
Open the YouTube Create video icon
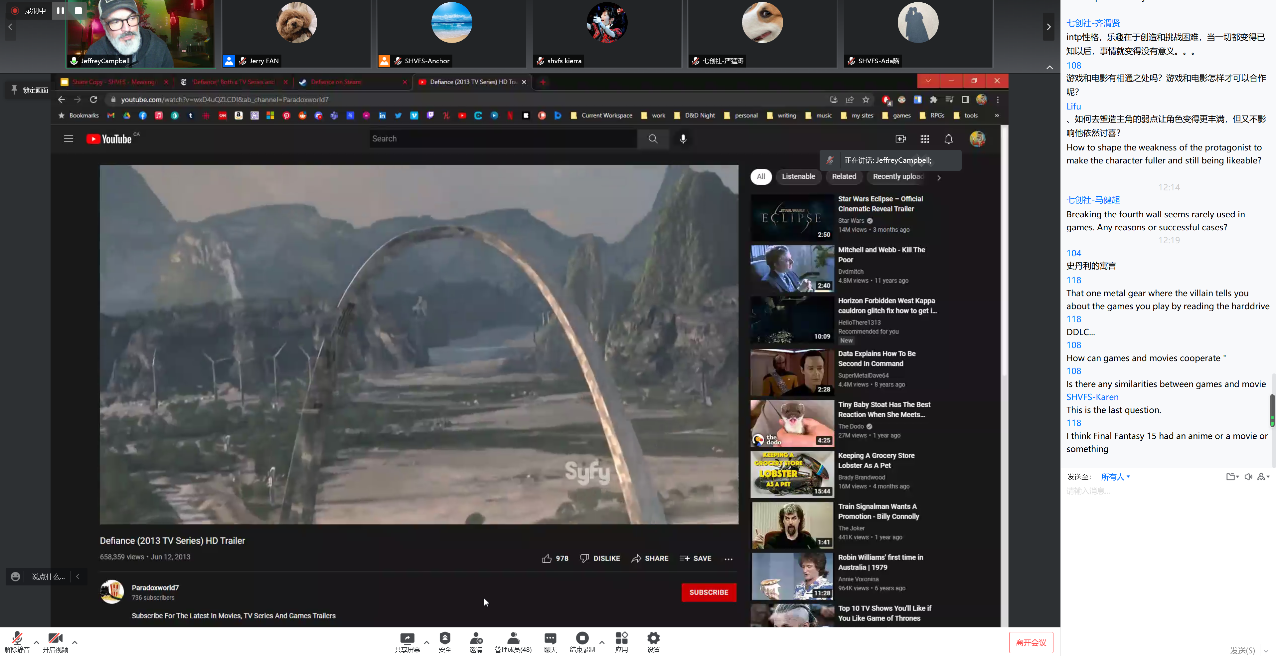[x=900, y=139]
